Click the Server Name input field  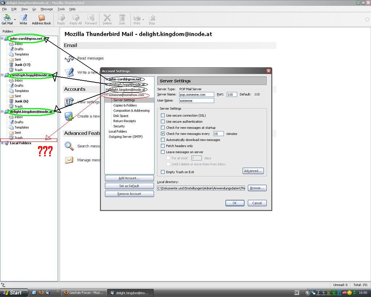pos(196,95)
